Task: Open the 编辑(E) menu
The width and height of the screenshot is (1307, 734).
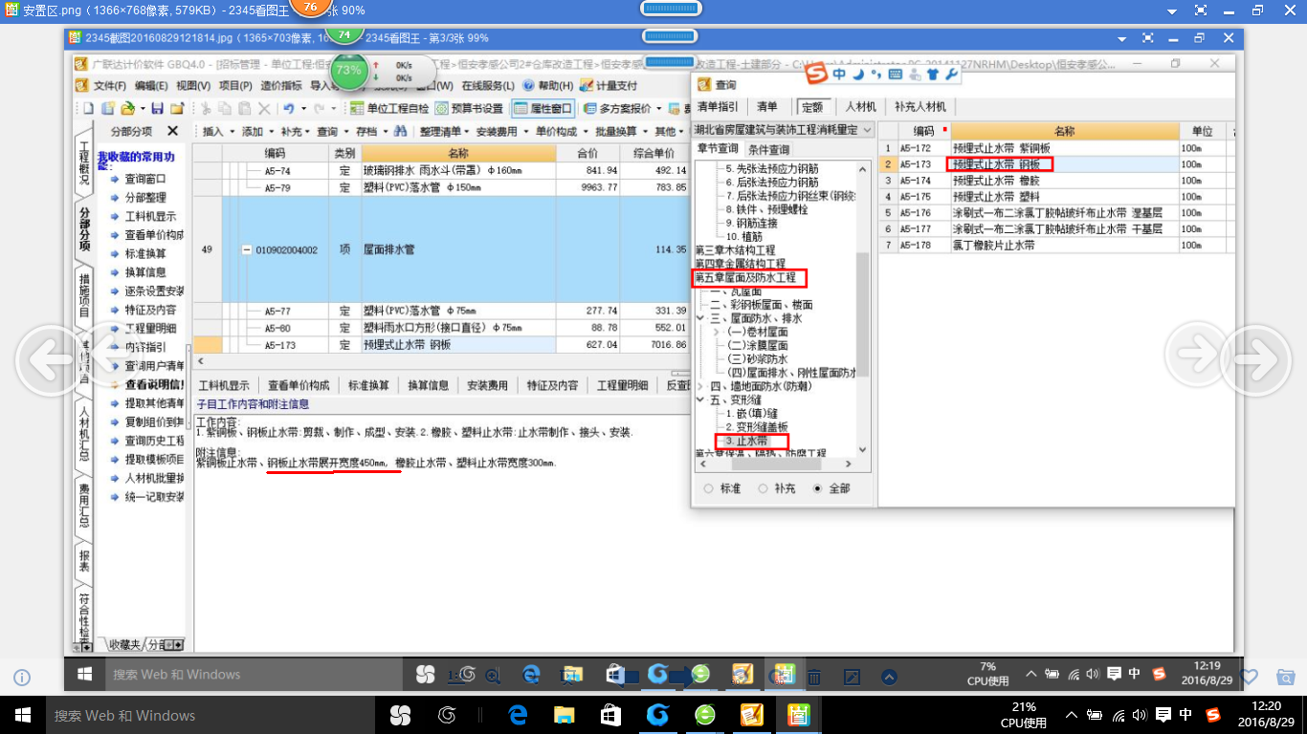Action: click(x=152, y=86)
